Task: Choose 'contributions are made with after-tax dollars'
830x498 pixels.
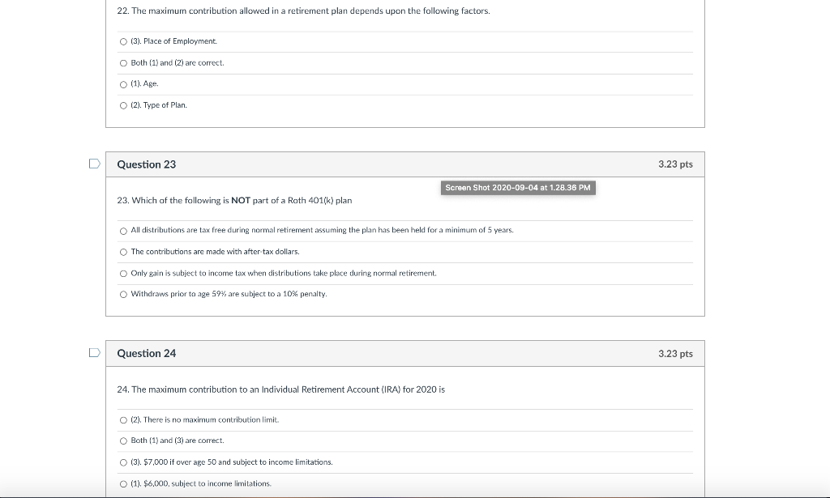Action: click(x=123, y=252)
